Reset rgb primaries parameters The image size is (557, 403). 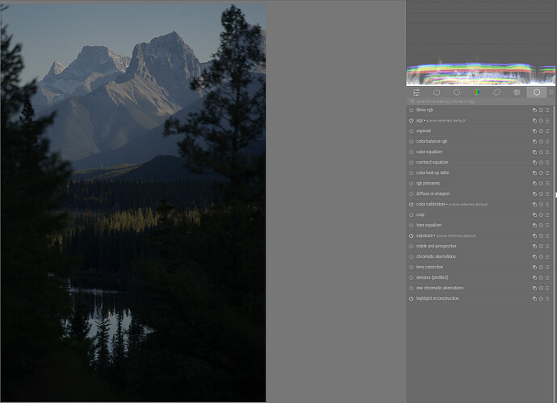541,184
